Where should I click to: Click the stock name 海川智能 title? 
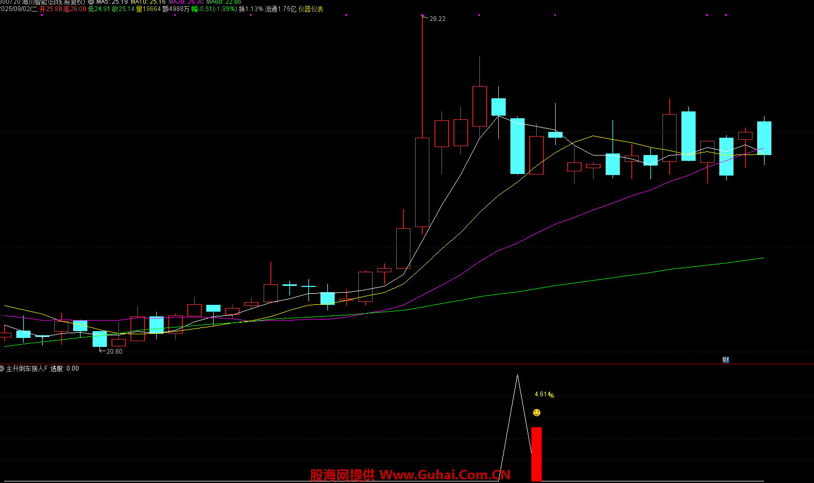pyautogui.click(x=34, y=2)
